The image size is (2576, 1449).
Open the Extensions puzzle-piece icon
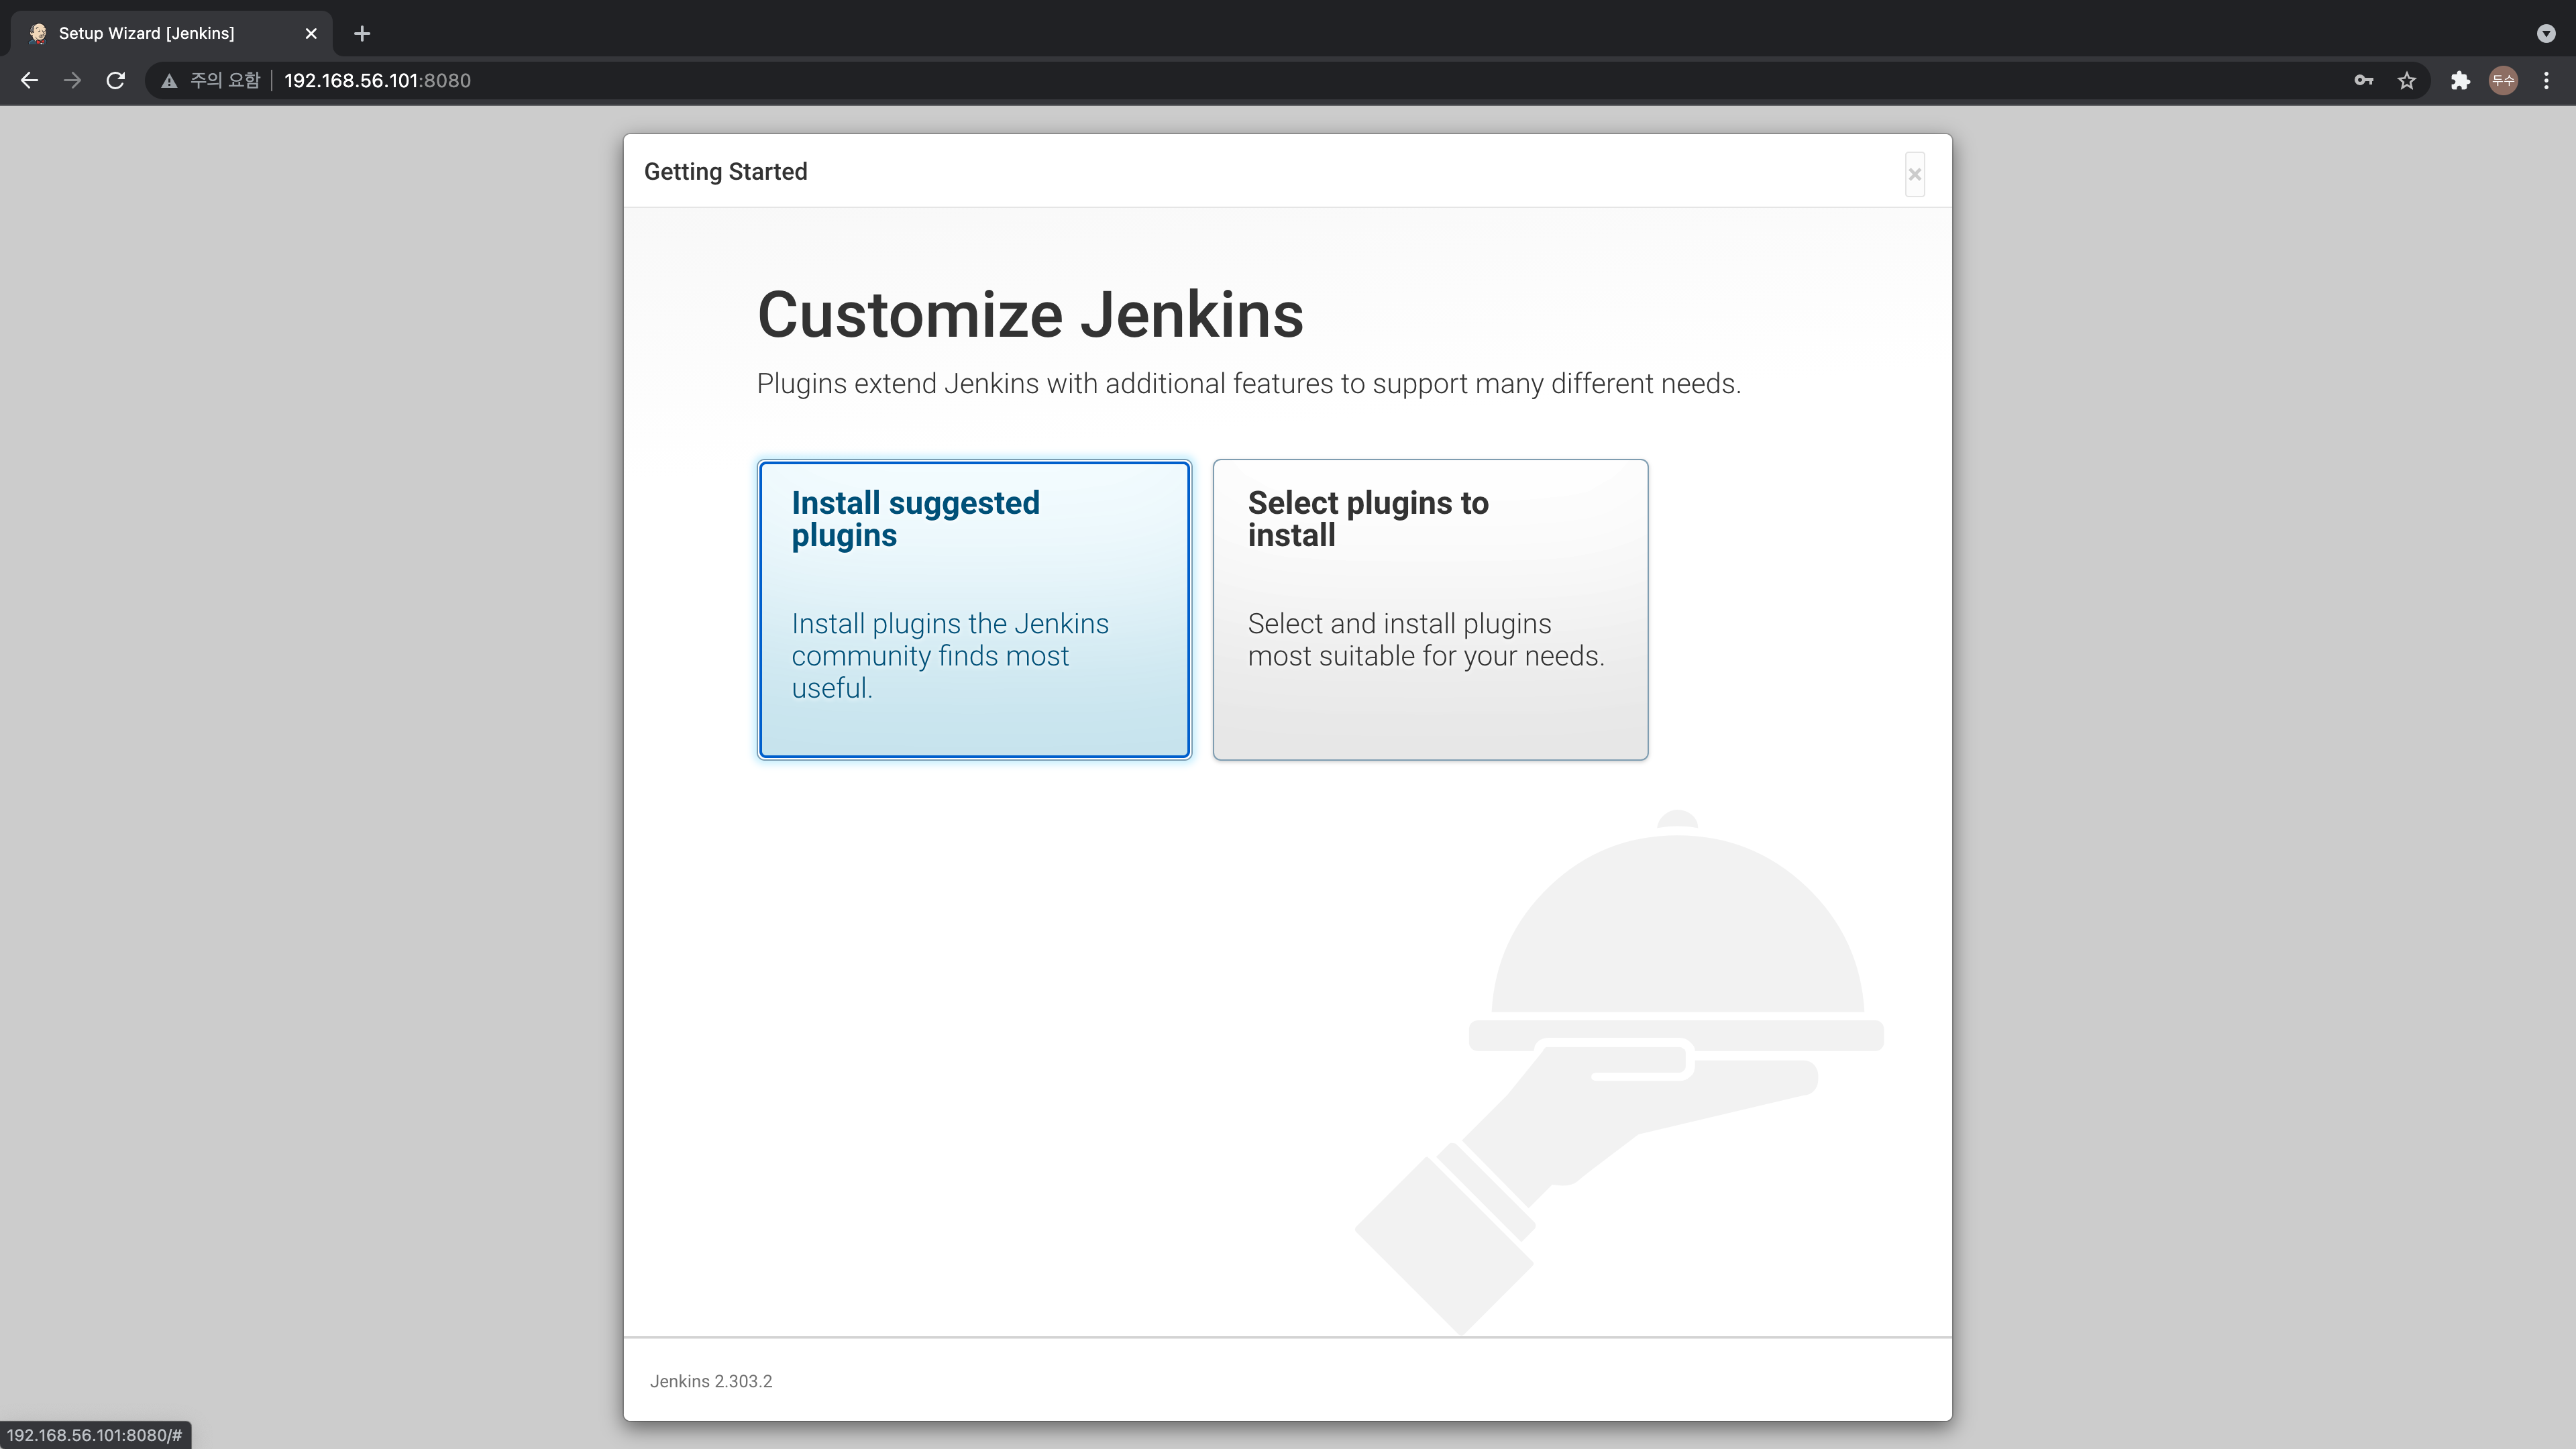(2460, 80)
